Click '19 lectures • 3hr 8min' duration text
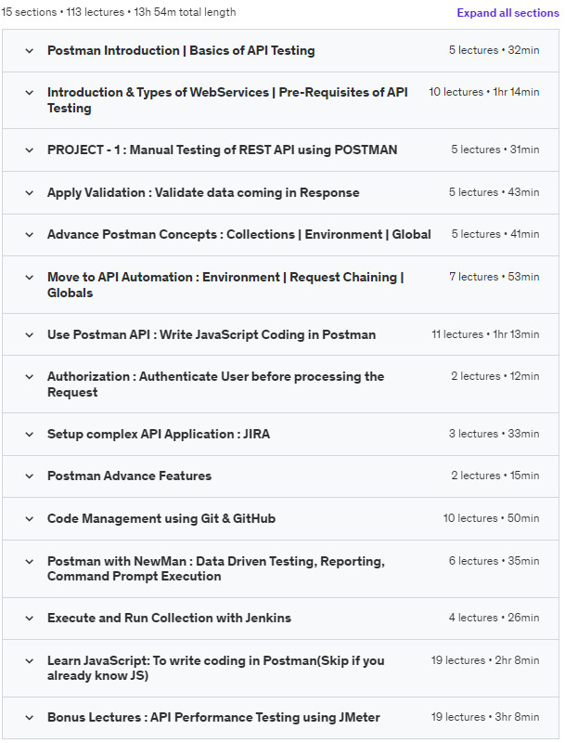Screen dimensions: 565x743 point(485,717)
